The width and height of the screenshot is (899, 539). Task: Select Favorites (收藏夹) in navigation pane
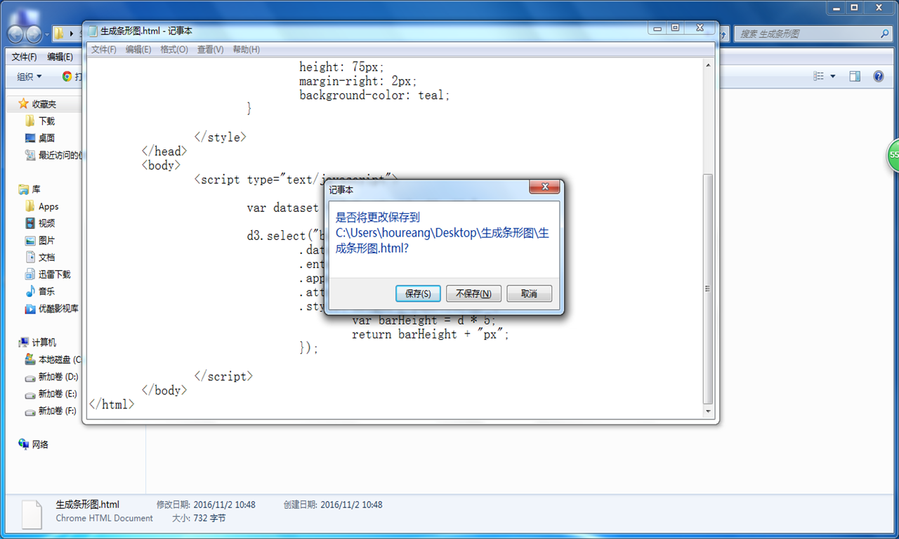pyautogui.click(x=44, y=104)
